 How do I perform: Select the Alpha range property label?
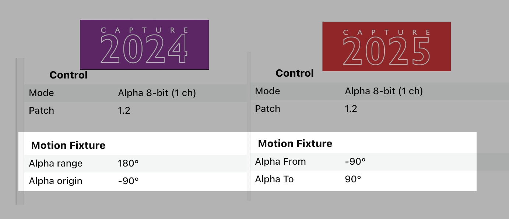tap(56, 164)
